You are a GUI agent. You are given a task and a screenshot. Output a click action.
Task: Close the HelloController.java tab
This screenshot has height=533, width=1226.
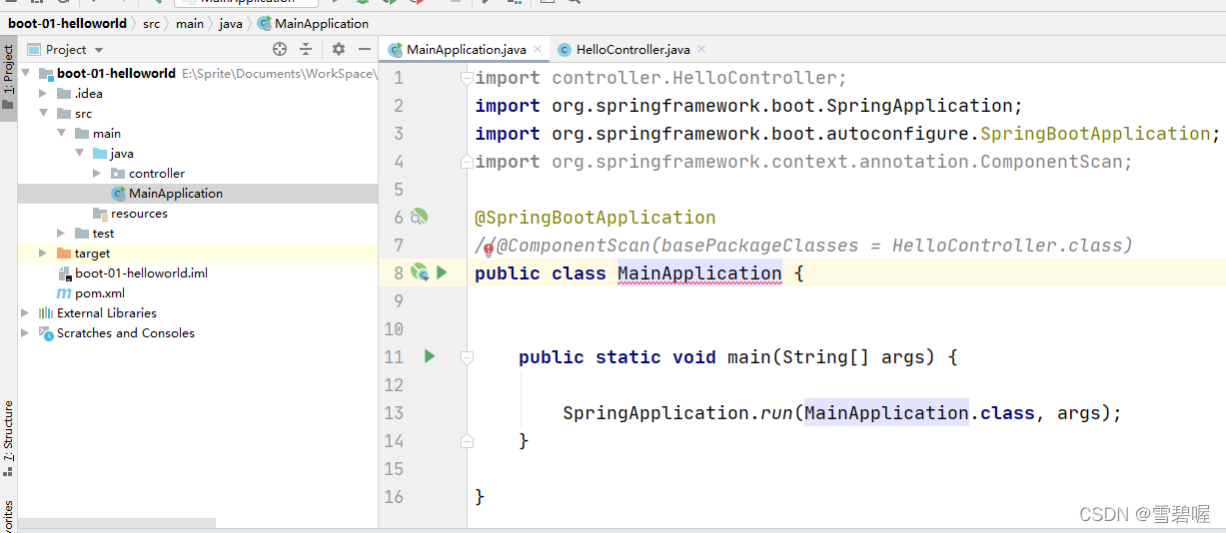coord(700,48)
